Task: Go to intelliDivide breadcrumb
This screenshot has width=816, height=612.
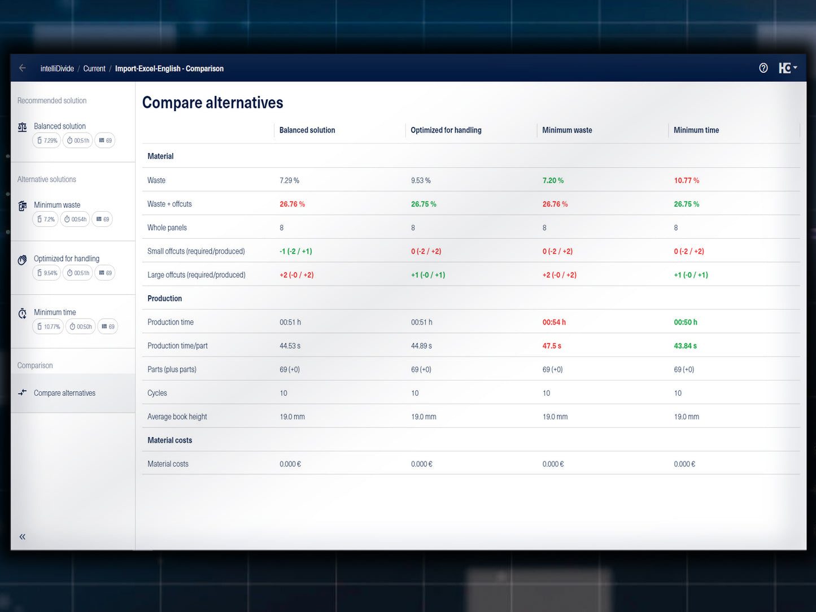Action: [x=57, y=69]
